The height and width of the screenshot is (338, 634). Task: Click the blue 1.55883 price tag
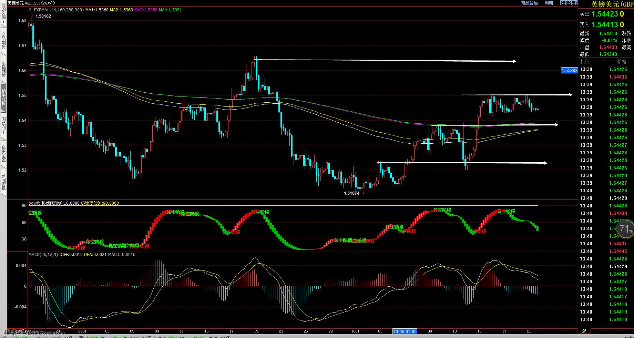point(569,70)
